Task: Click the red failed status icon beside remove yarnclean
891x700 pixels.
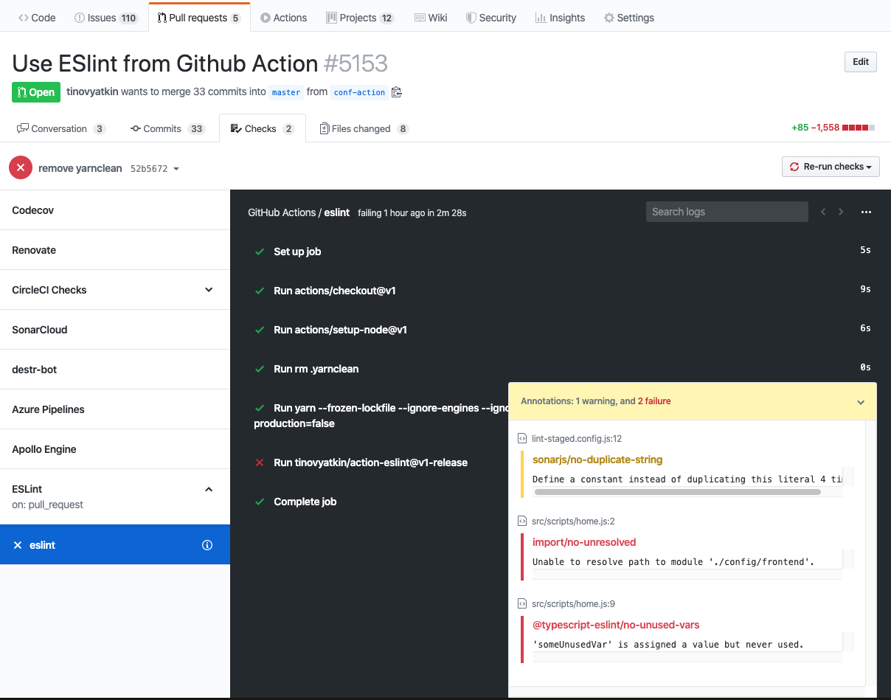Action: (x=21, y=167)
